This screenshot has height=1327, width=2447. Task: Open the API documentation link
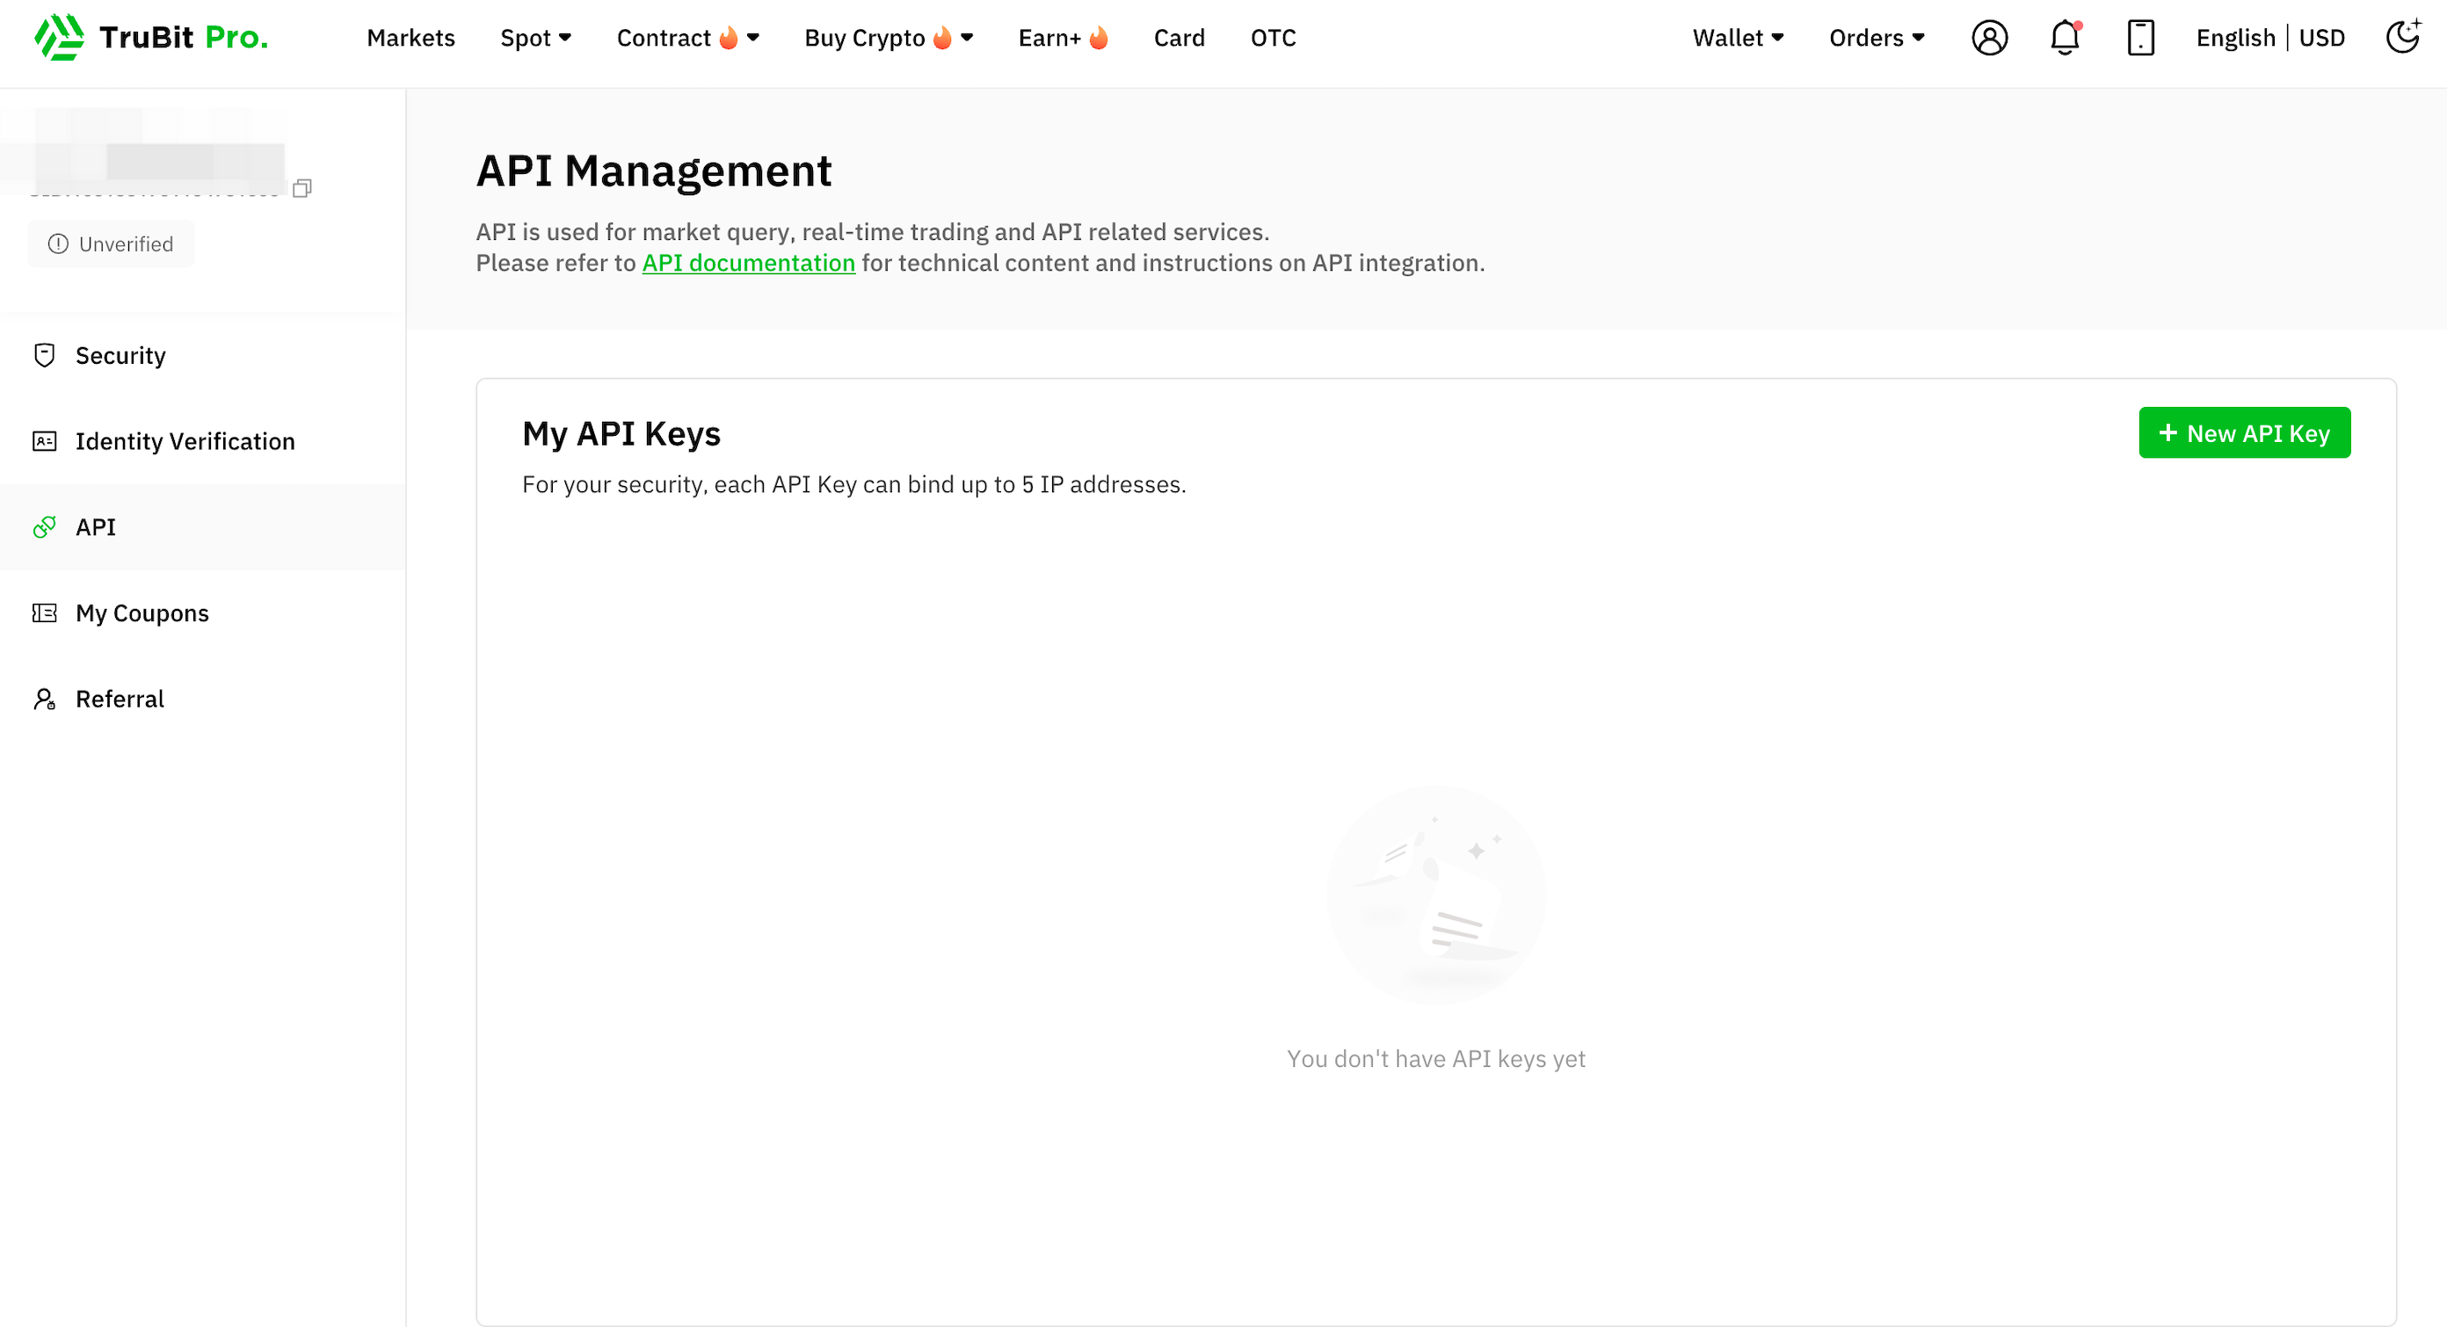(x=749, y=263)
